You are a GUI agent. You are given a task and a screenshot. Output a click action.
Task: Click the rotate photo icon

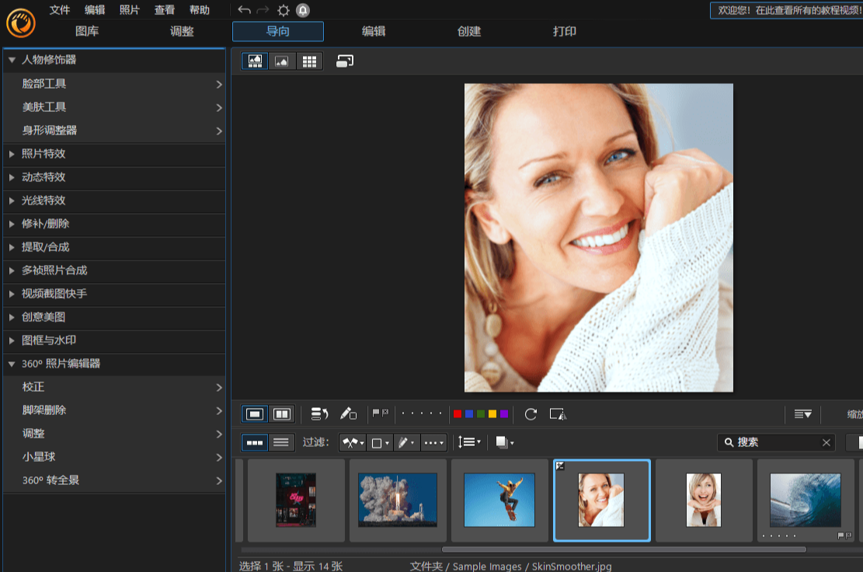(531, 414)
